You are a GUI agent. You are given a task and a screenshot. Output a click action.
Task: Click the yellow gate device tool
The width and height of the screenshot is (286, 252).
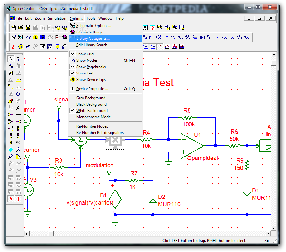tap(18, 80)
